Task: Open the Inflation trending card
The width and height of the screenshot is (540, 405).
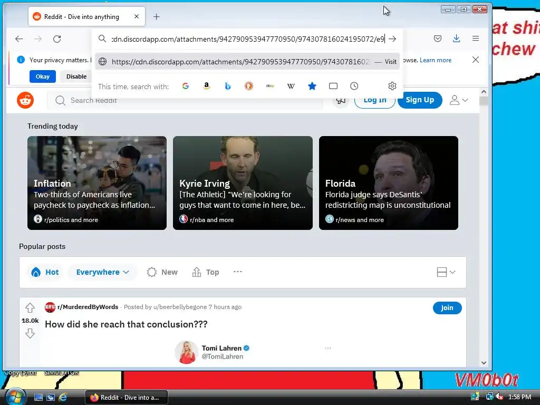Action: [x=97, y=183]
